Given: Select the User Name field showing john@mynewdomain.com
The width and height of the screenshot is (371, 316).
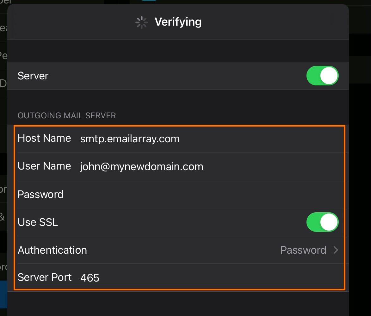Looking at the screenshot, I should pyautogui.click(x=141, y=166).
